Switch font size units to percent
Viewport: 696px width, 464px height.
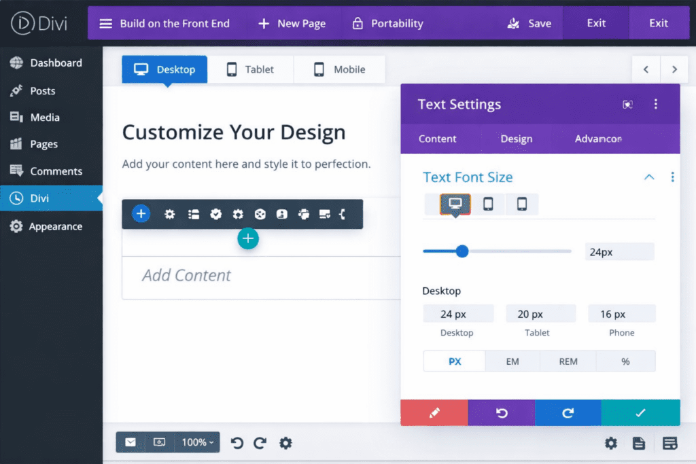pos(625,361)
